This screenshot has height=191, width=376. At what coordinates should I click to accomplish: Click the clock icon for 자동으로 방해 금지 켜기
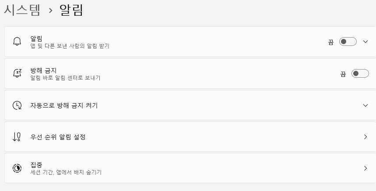coord(17,105)
